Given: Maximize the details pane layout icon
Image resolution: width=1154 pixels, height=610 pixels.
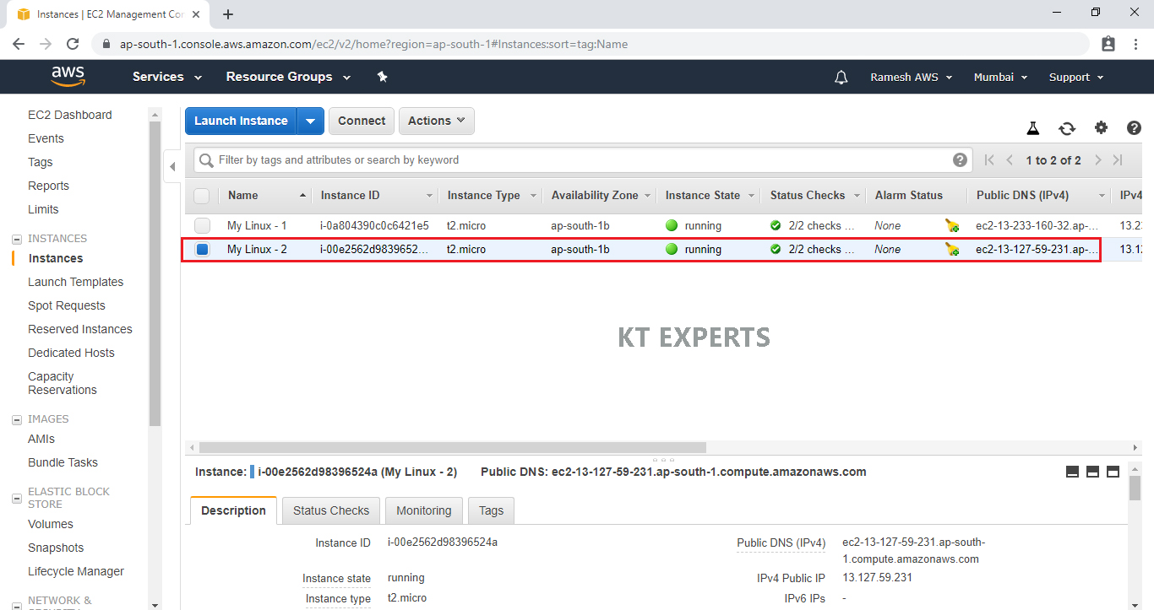Looking at the screenshot, I should pos(1113,472).
